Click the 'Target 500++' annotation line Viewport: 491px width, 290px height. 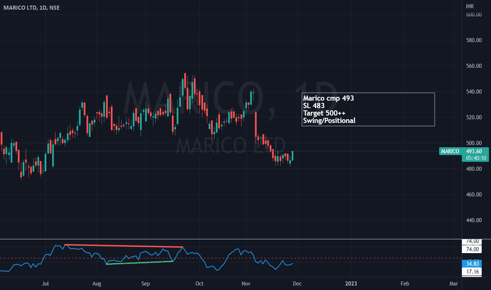[324, 113]
